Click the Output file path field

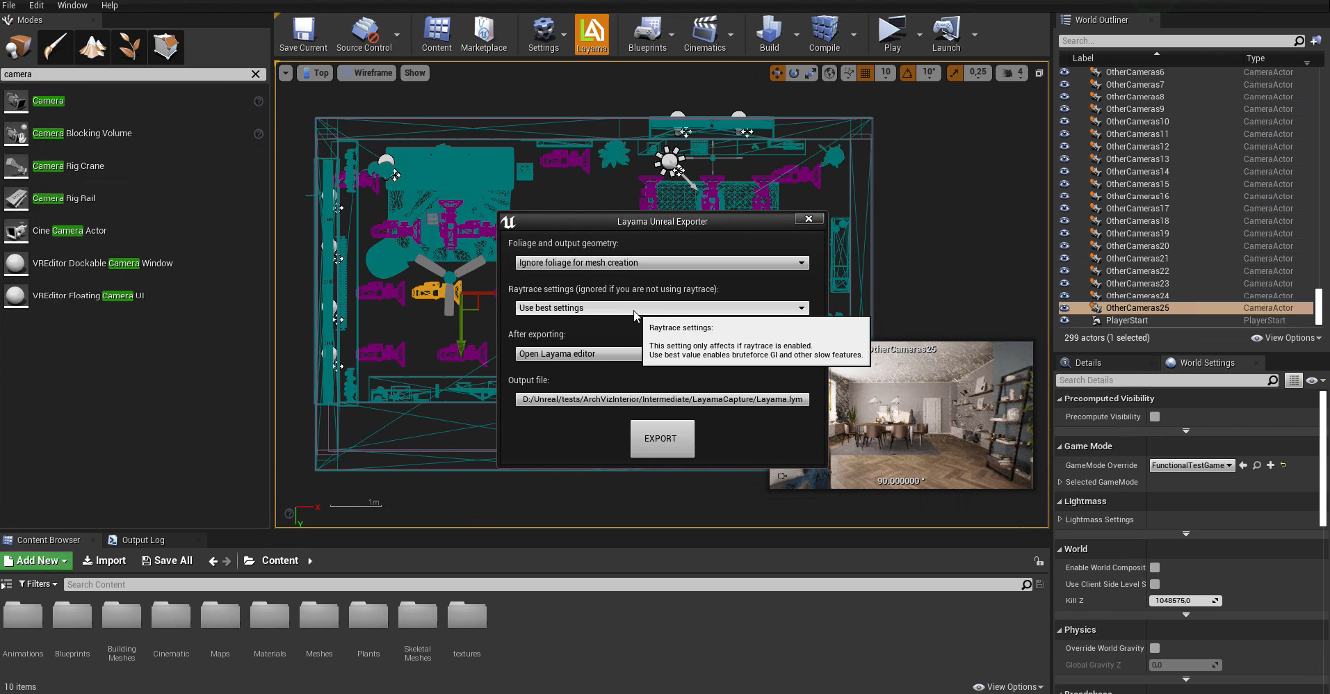click(x=662, y=400)
